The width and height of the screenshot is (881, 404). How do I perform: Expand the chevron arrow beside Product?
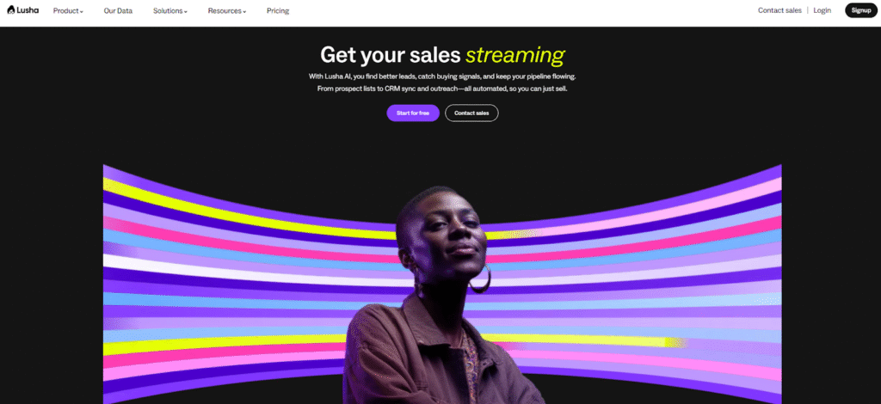pyautogui.click(x=82, y=12)
